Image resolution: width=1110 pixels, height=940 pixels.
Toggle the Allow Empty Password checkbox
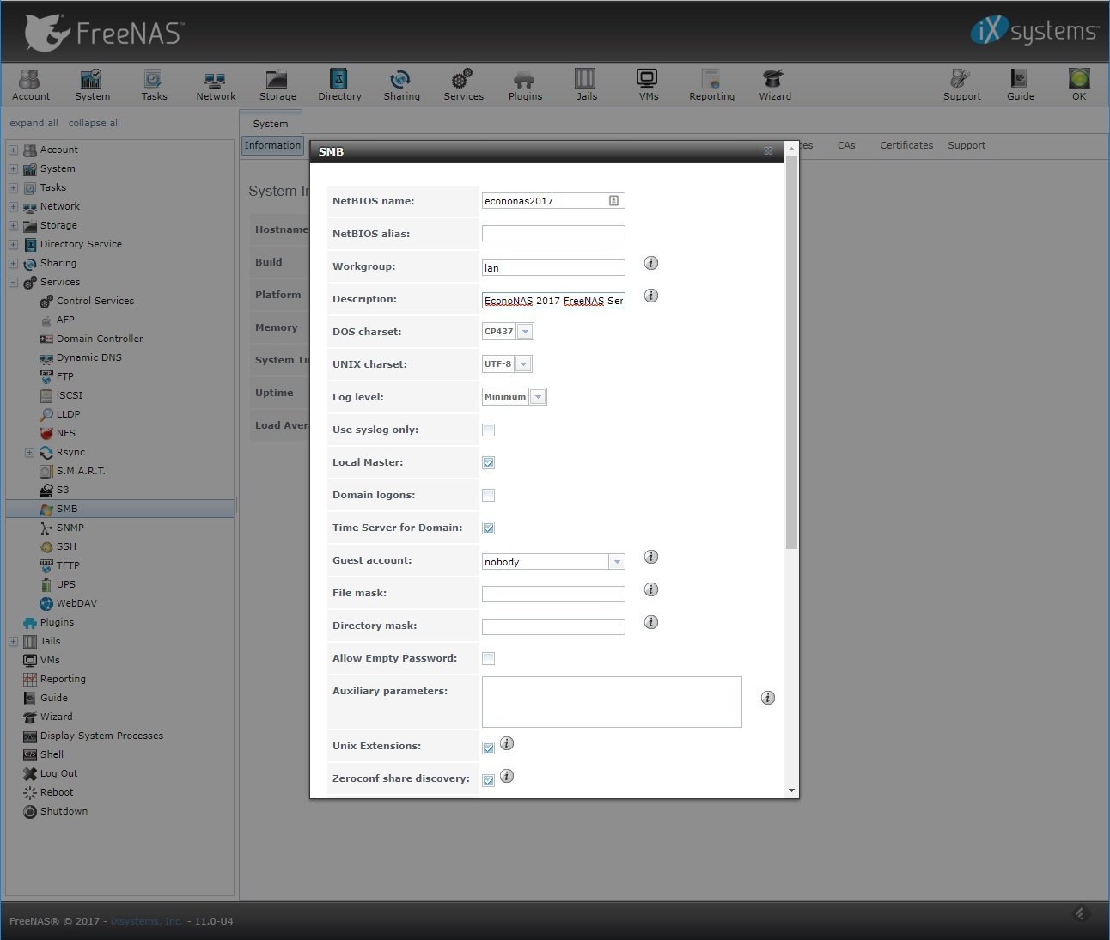488,658
